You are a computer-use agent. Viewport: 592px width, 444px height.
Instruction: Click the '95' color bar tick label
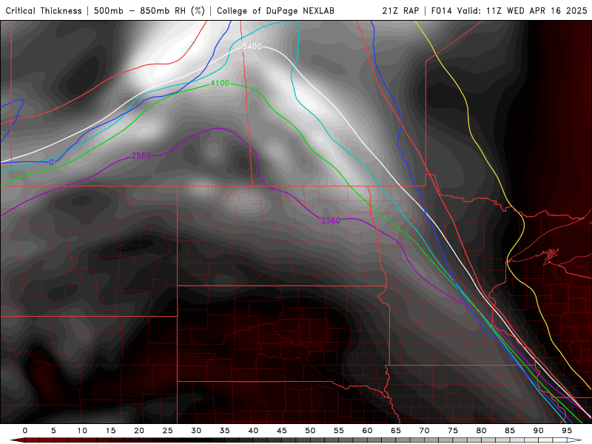click(567, 431)
